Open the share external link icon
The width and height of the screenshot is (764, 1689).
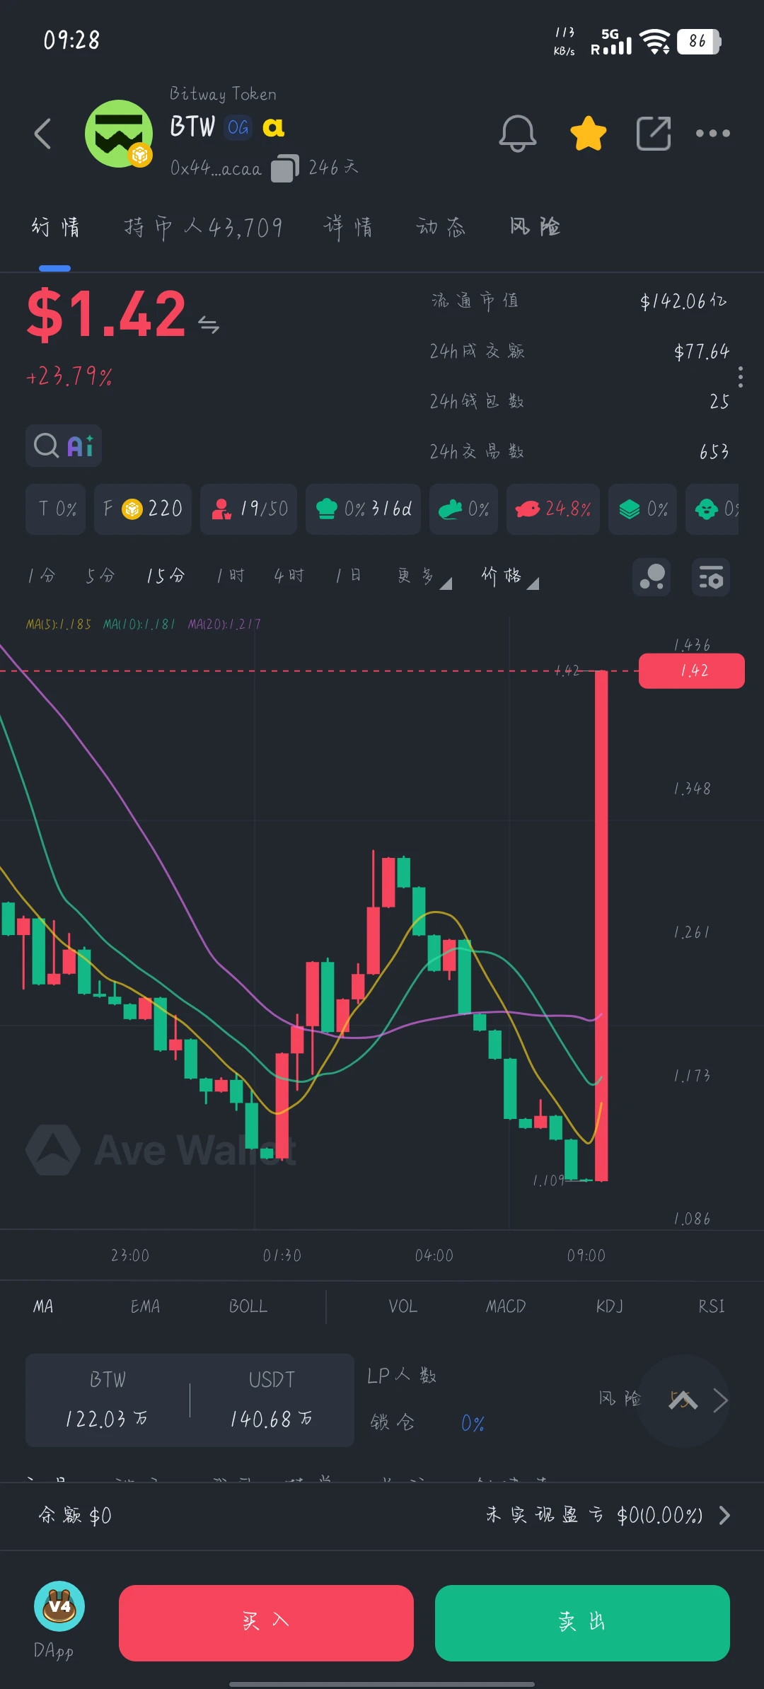click(654, 133)
